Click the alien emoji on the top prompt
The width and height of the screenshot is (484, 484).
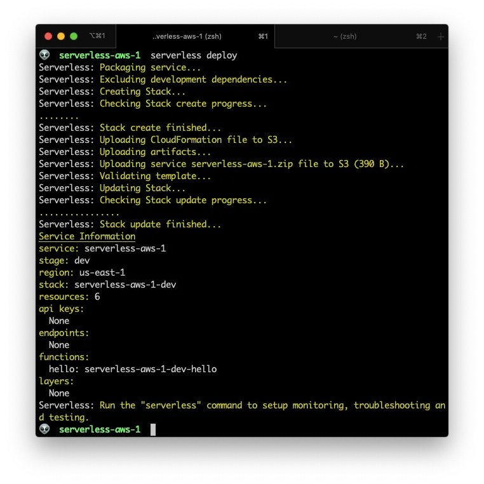coord(44,55)
